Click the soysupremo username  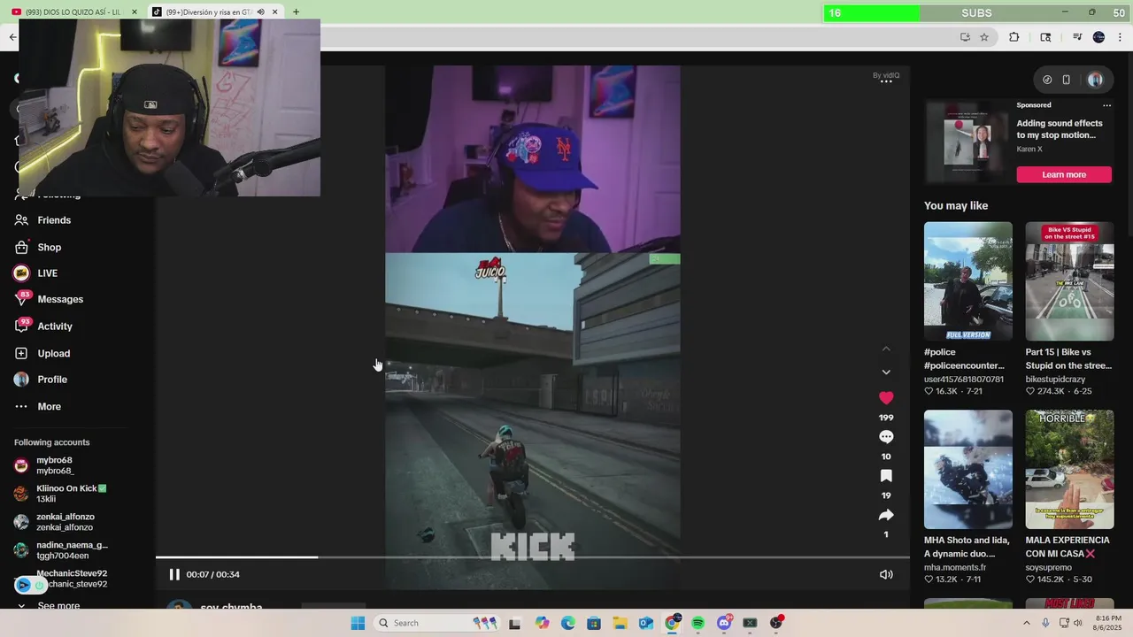(1049, 568)
